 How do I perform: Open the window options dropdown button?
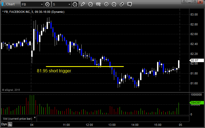click(x=184, y=2)
